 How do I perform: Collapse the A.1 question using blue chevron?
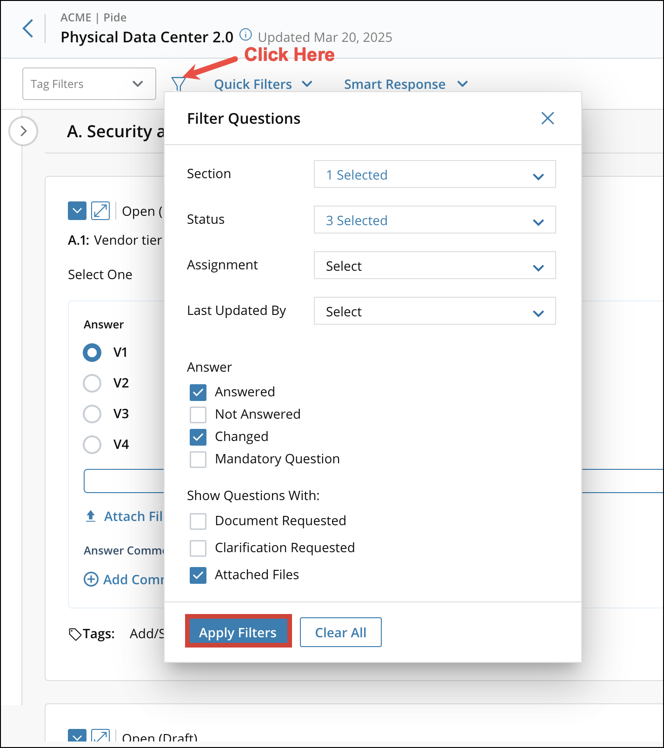point(77,211)
